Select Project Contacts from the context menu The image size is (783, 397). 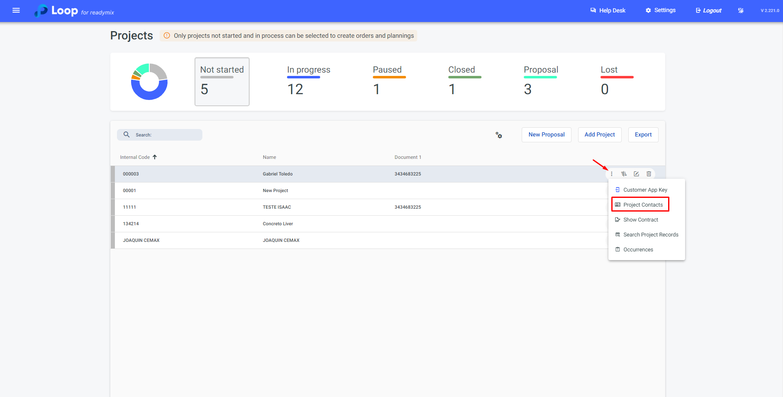(642, 205)
